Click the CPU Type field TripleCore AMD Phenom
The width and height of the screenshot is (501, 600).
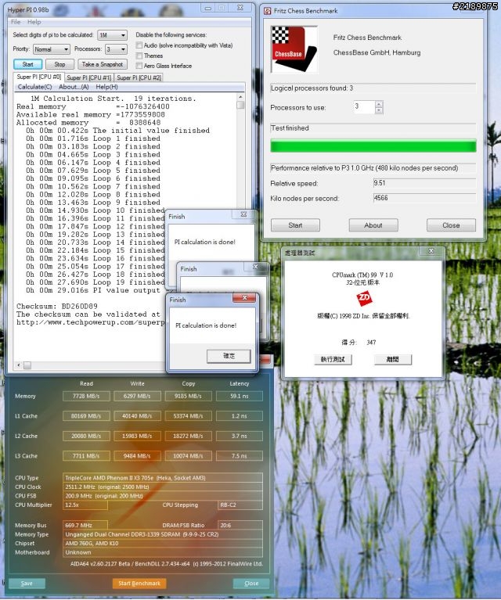tap(163, 478)
